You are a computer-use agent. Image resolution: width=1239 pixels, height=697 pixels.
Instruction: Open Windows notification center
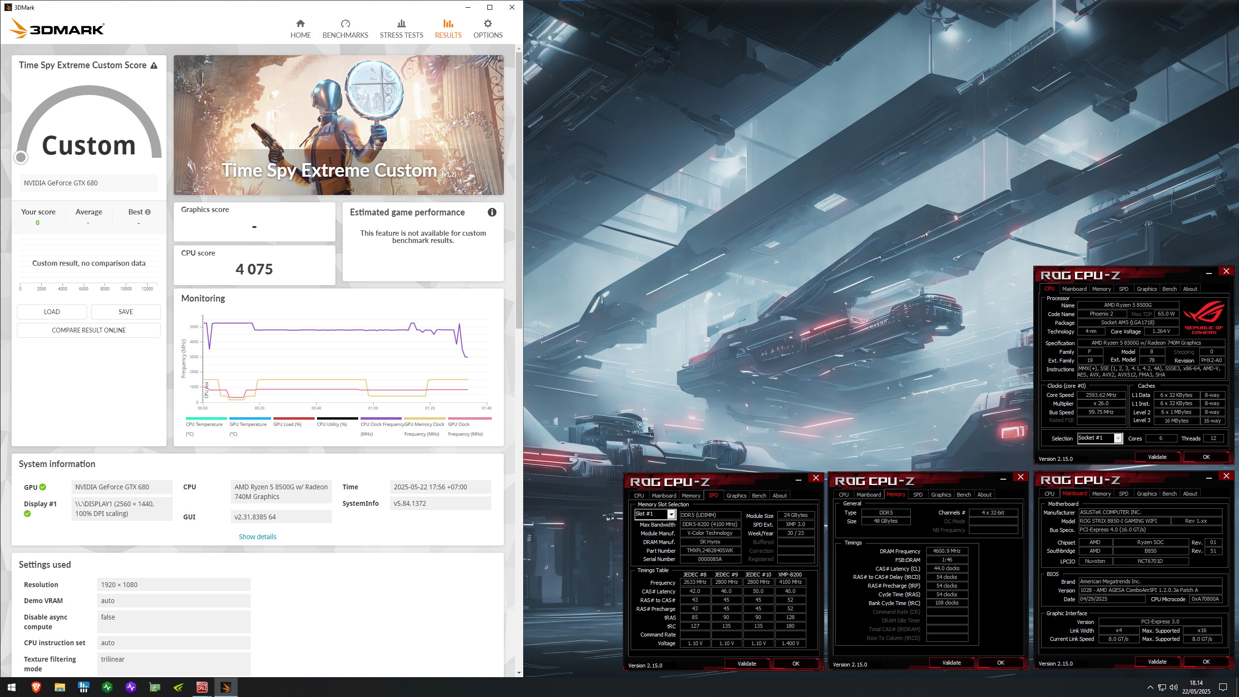[x=1223, y=687]
